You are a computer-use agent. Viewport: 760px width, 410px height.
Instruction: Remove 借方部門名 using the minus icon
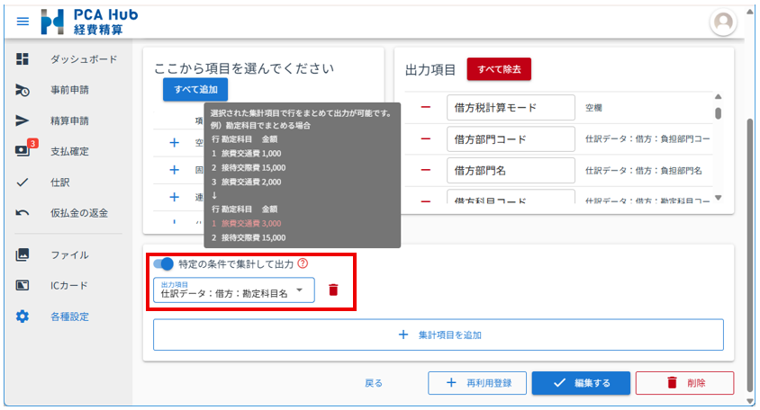click(x=426, y=170)
